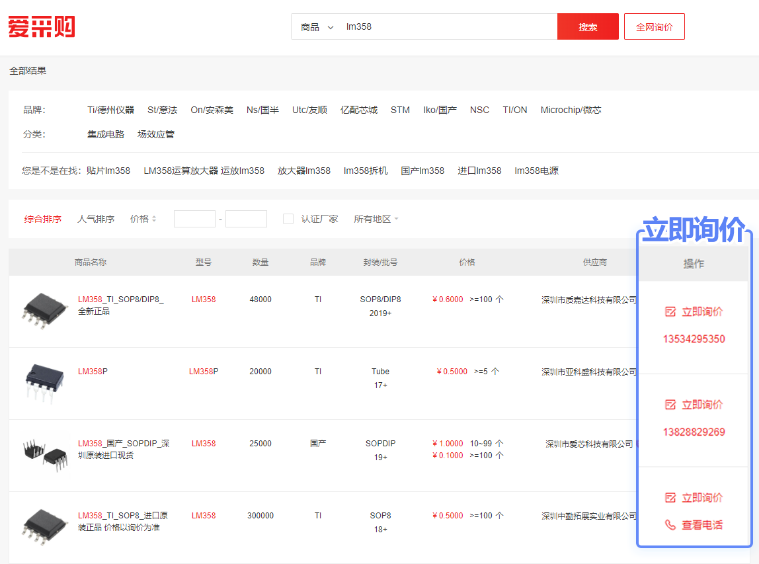Image resolution: width=759 pixels, height=564 pixels.
Task: Filter by brand NSC
Action: pyautogui.click(x=479, y=110)
